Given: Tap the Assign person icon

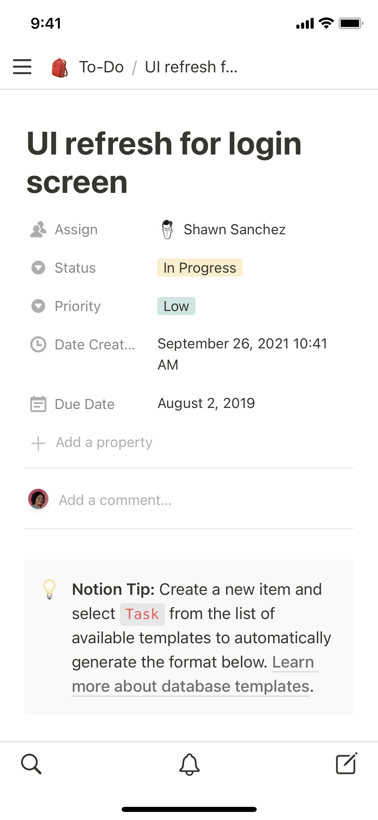Looking at the screenshot, I should point(38,230).
